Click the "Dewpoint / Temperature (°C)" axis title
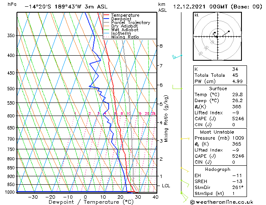Viewport: 266px width, 205px height. [91, 202]
